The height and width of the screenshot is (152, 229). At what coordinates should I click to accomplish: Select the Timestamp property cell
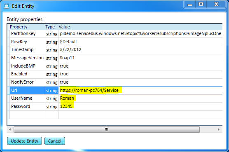[27, 50]
